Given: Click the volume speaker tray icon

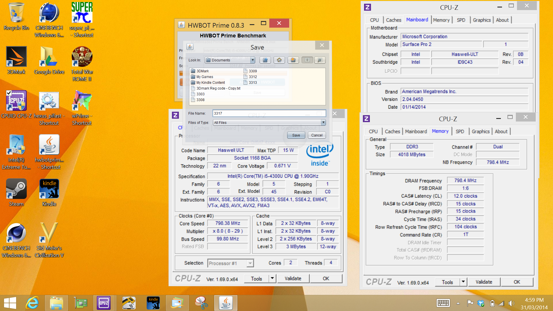Looking at the screenshot, I should (x=511, y=303).
